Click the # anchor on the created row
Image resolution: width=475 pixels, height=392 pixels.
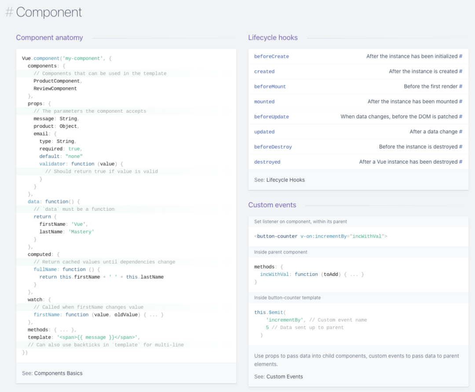tap(460, 71)
